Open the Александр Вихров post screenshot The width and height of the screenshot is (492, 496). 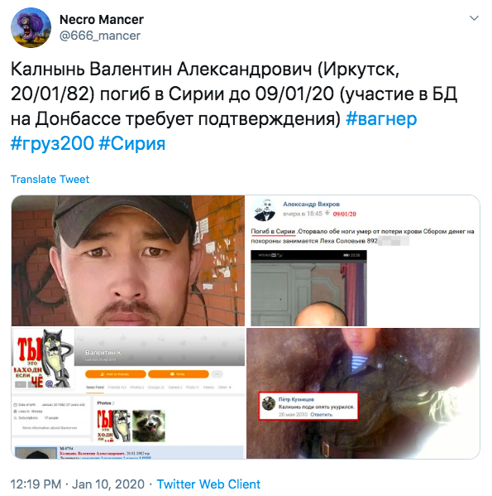[x=363, y=261]
